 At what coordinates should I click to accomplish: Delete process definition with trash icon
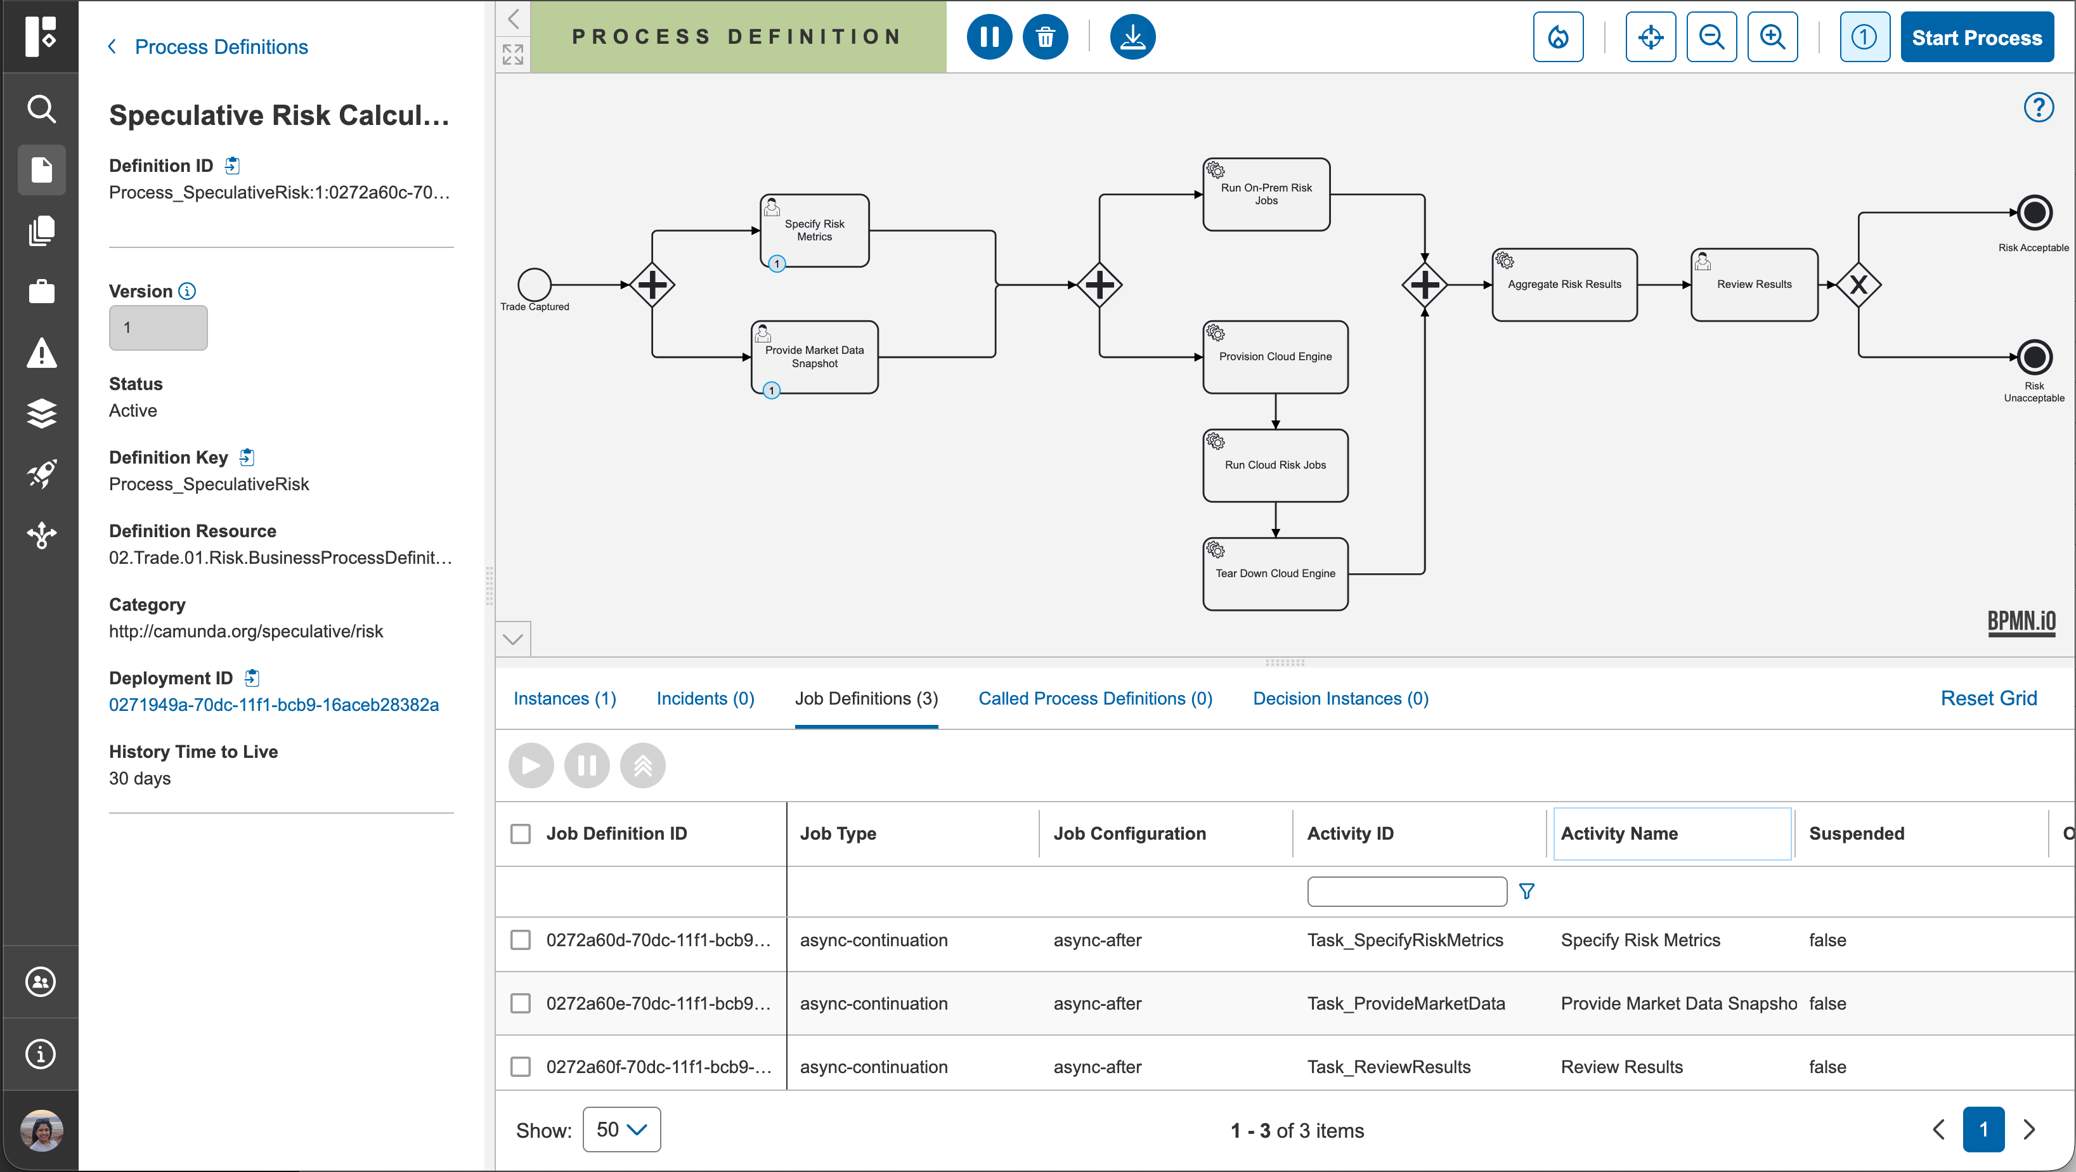tap(1045, 37)
